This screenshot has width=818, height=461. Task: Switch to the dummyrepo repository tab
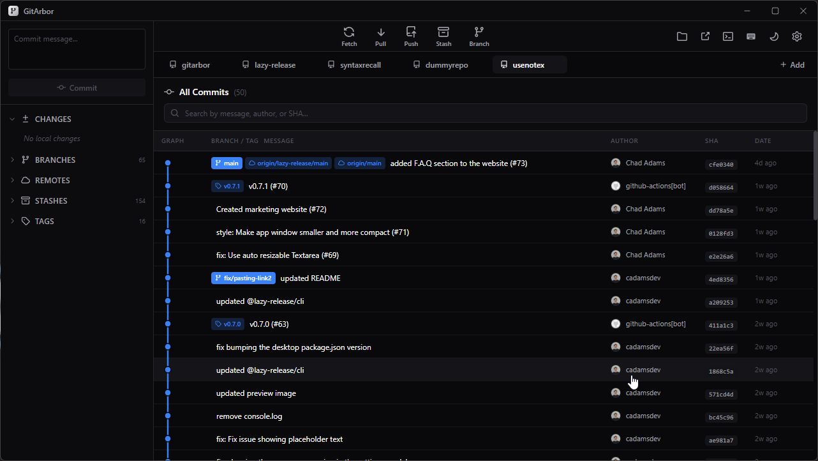coord(440,64)
